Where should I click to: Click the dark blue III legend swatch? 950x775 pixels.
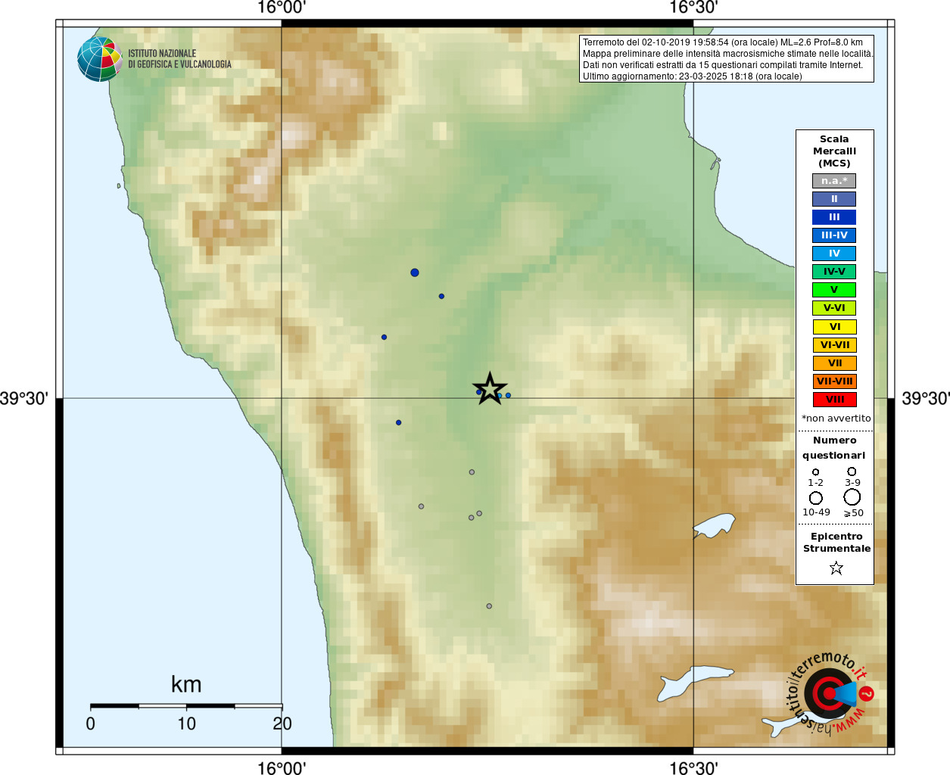pos(834,217)
